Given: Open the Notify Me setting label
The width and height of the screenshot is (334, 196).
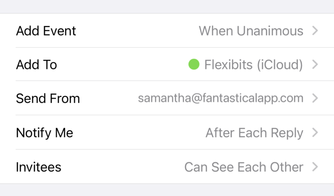Looking at the screenshot, I should tap(44, 133).
